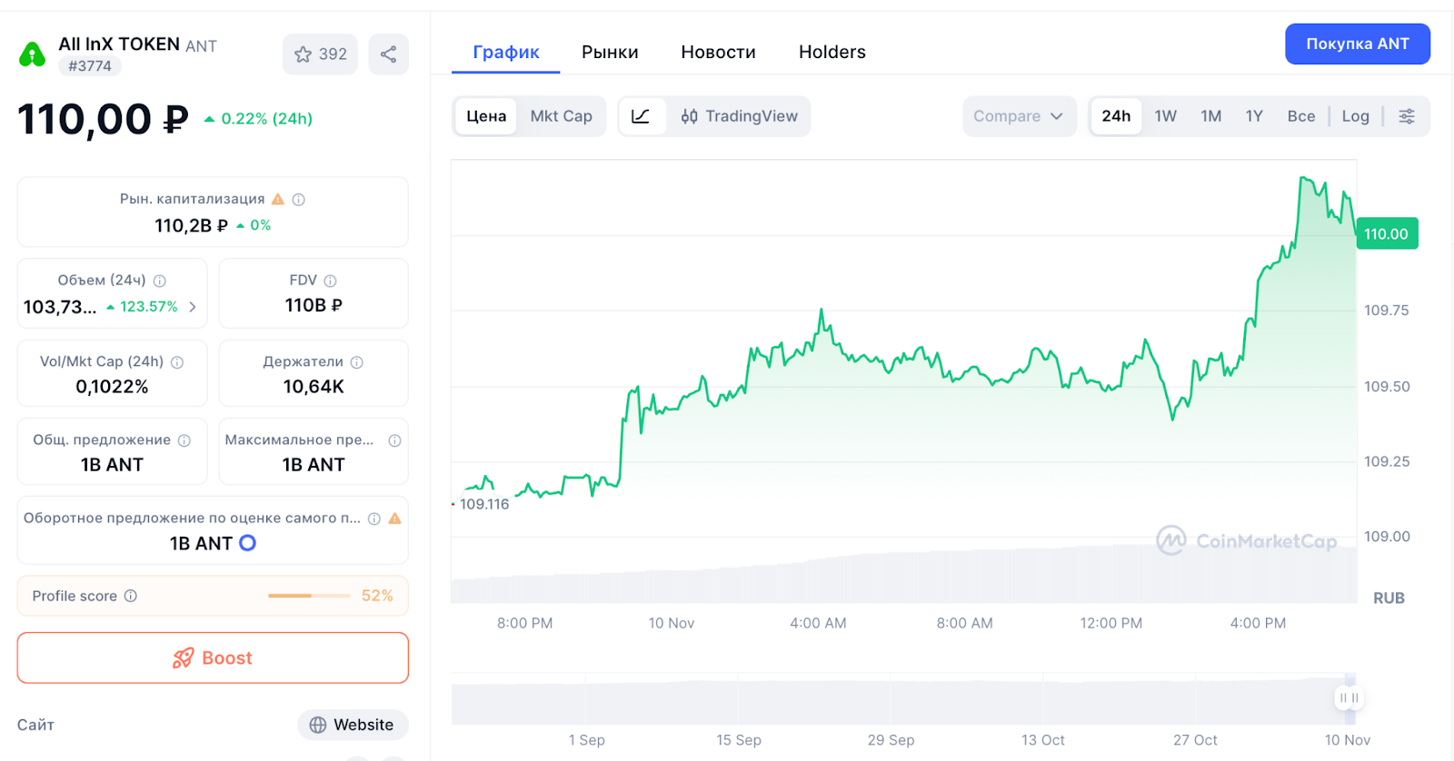Screen dimensions: 1454x761
Task: Select the Цена chart toggle
Action: [x=486, y=116]
